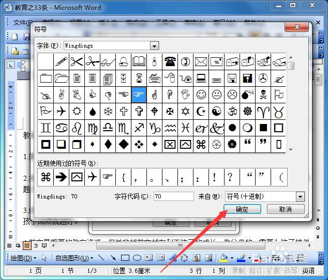Open 自选图形 AutoShapes menu

click(x=74, y=258)
